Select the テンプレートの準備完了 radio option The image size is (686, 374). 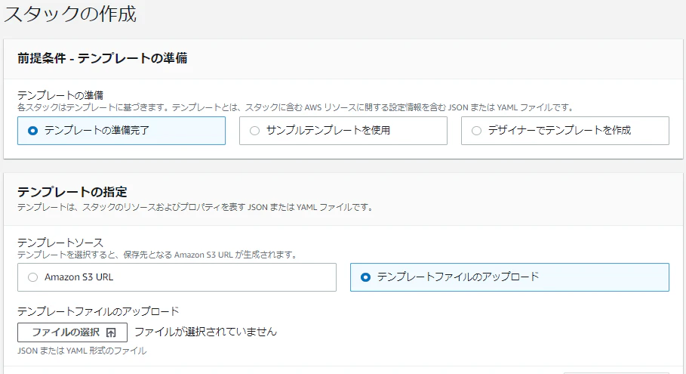(122, 131)
